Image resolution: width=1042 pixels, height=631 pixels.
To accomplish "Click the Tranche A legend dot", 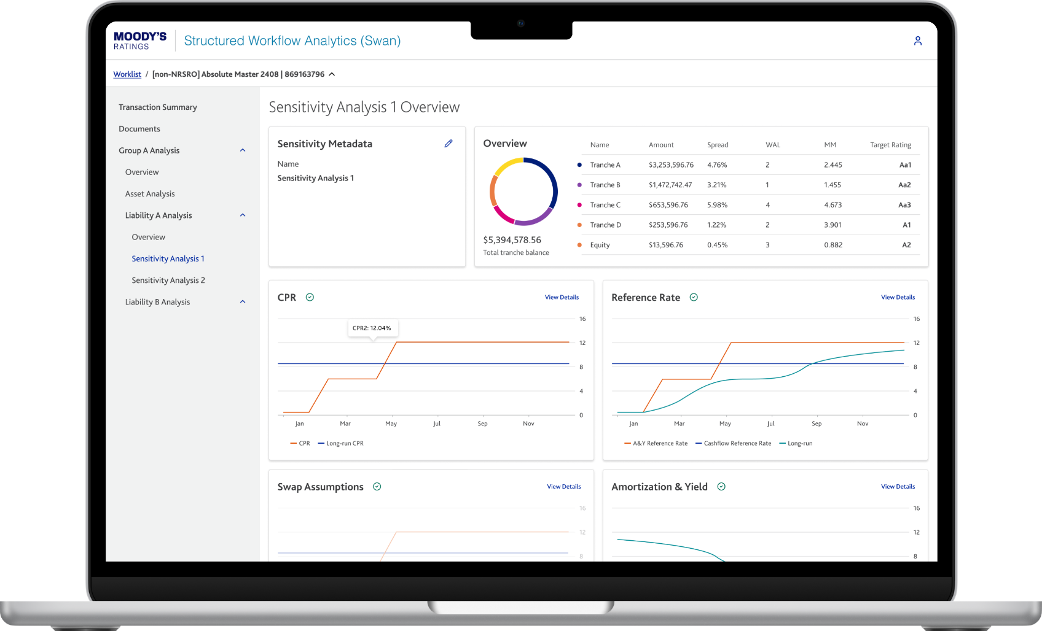I will point(579,165).
